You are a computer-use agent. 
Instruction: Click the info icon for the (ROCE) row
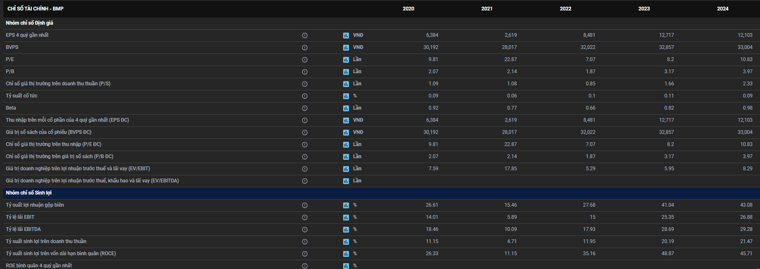tap(305, 254)
